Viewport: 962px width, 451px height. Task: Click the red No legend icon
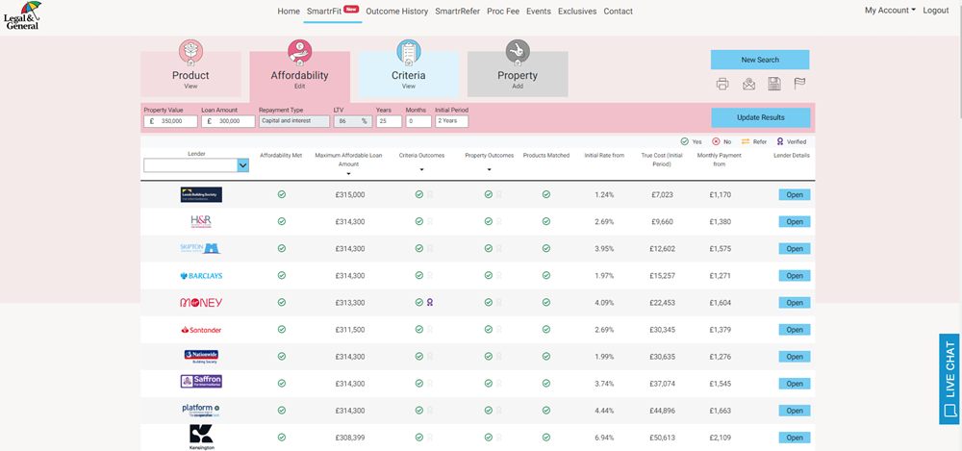716,141
